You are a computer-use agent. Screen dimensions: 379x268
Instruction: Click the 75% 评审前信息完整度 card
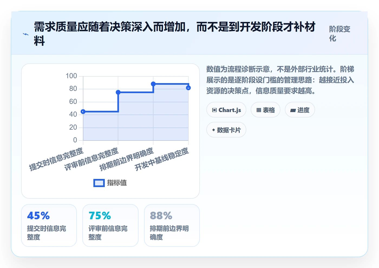(110, 225)
